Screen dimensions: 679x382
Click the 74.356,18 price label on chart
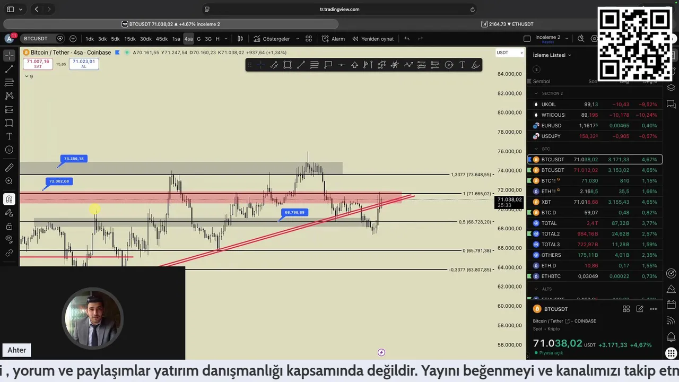click(x=74, y=159)
